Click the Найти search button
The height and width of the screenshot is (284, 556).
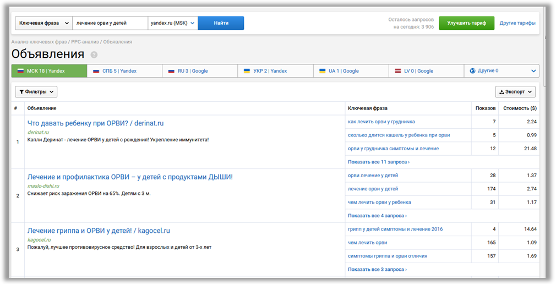221,23
